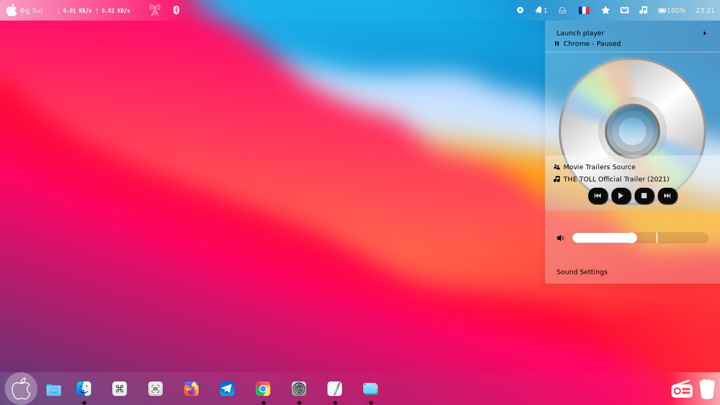Open the radio applet in the bottom panel

pyautogui.click(x=682, y=389)
